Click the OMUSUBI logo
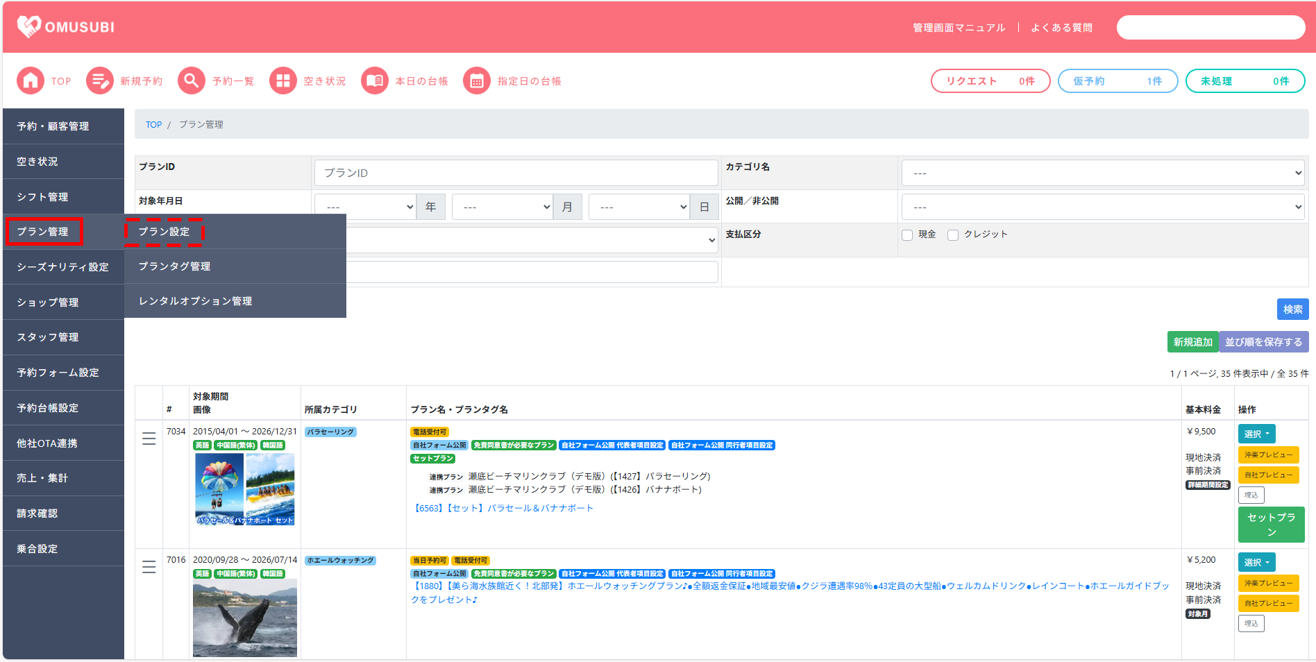This screenshot has height=662, width=1316. point(66,27)
